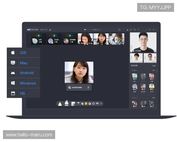Viewport: 177px width, 142px height.
Task: Open the info icon in title bar
Action: click(x=131, y=30)
